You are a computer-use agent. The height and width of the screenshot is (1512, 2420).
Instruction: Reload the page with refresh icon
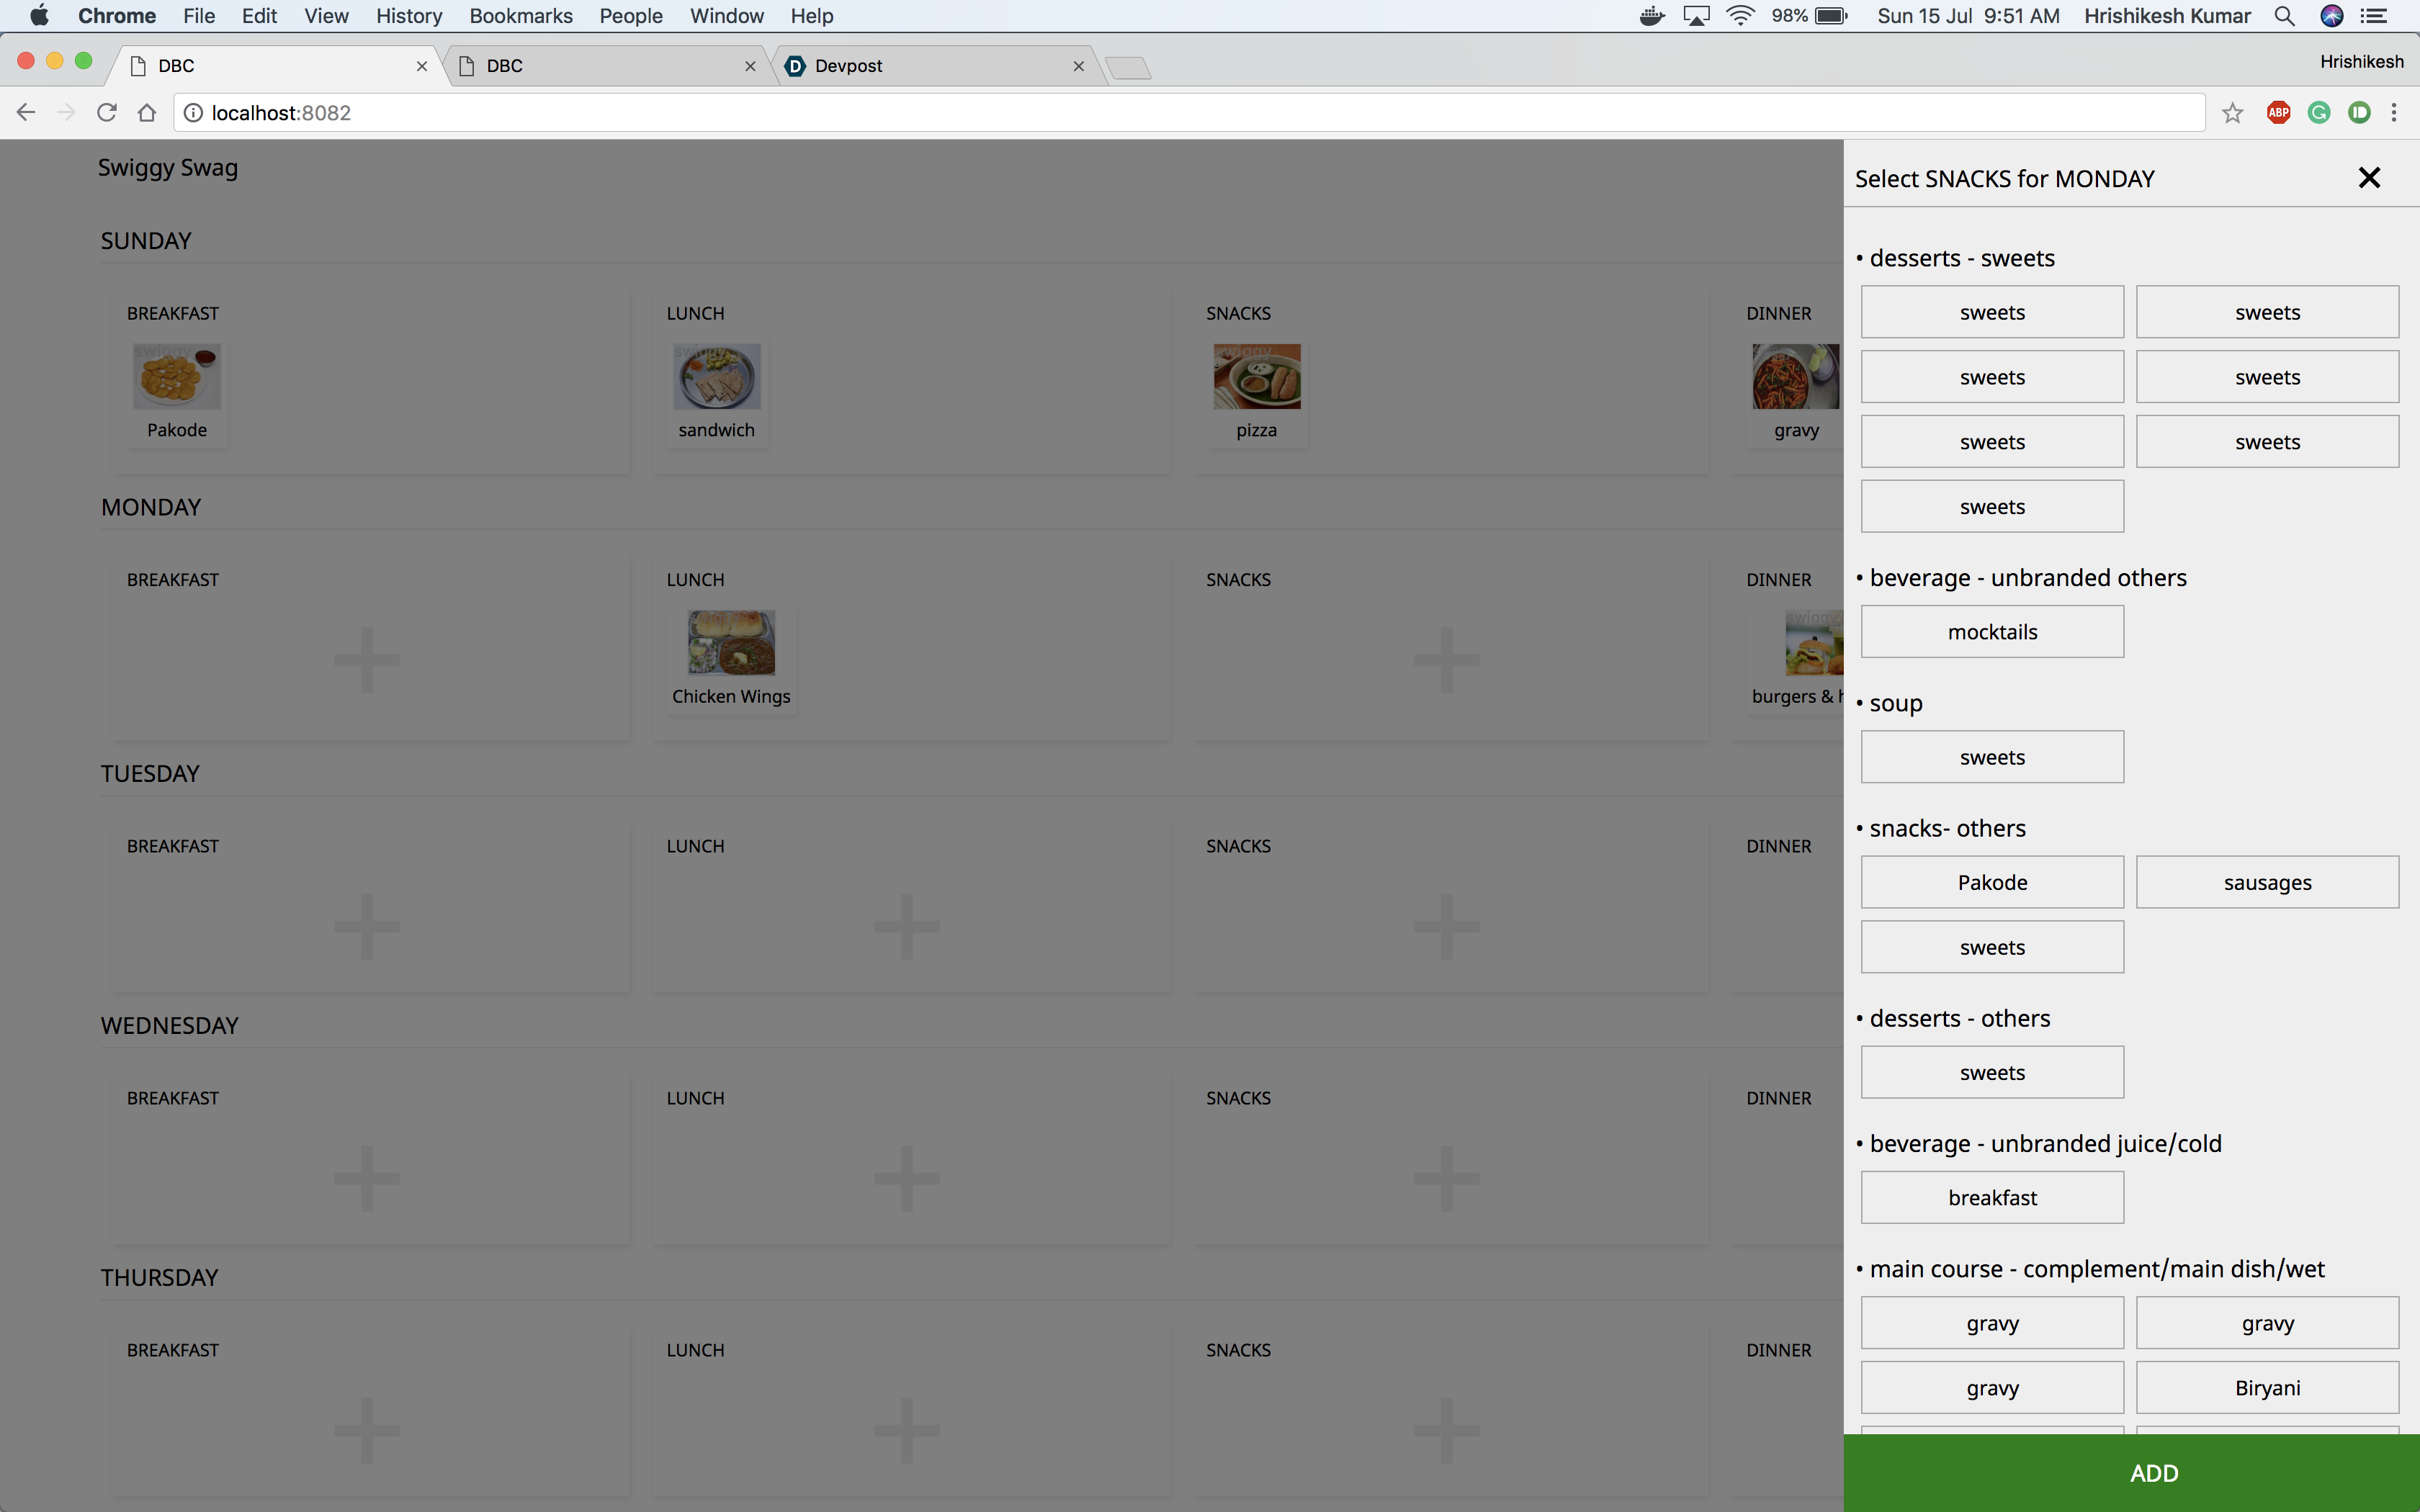[107, 113]
